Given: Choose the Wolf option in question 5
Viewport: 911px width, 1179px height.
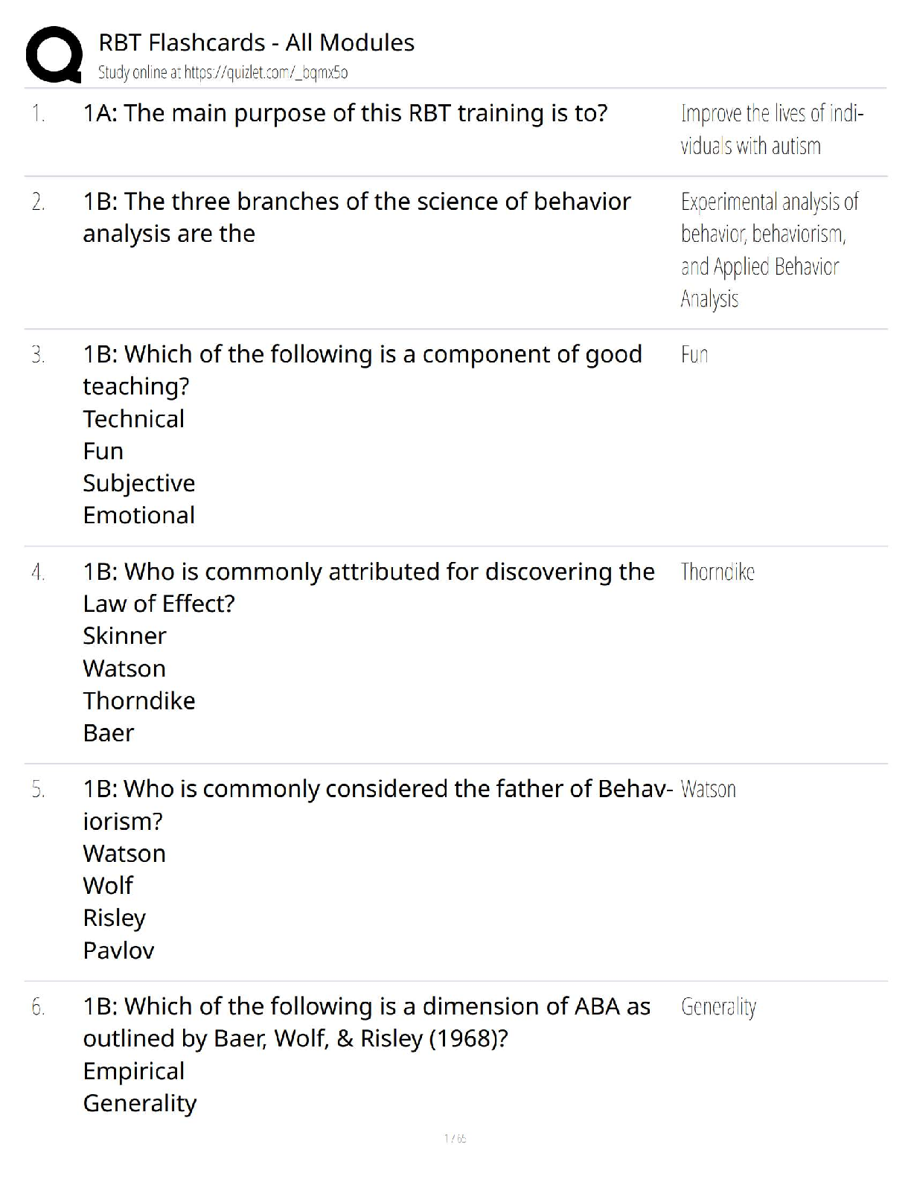Looking at the screenshot, I should 108,886.
